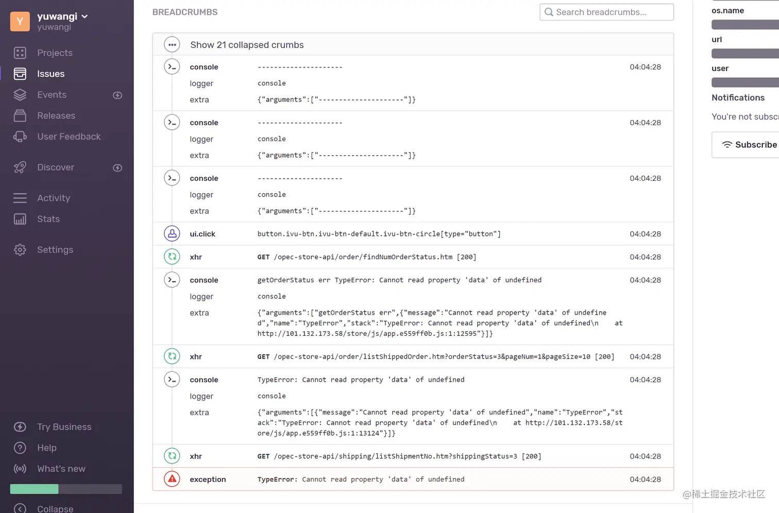Click the ui.click breadcrumb user icon
779x513 pixels.
172,234
